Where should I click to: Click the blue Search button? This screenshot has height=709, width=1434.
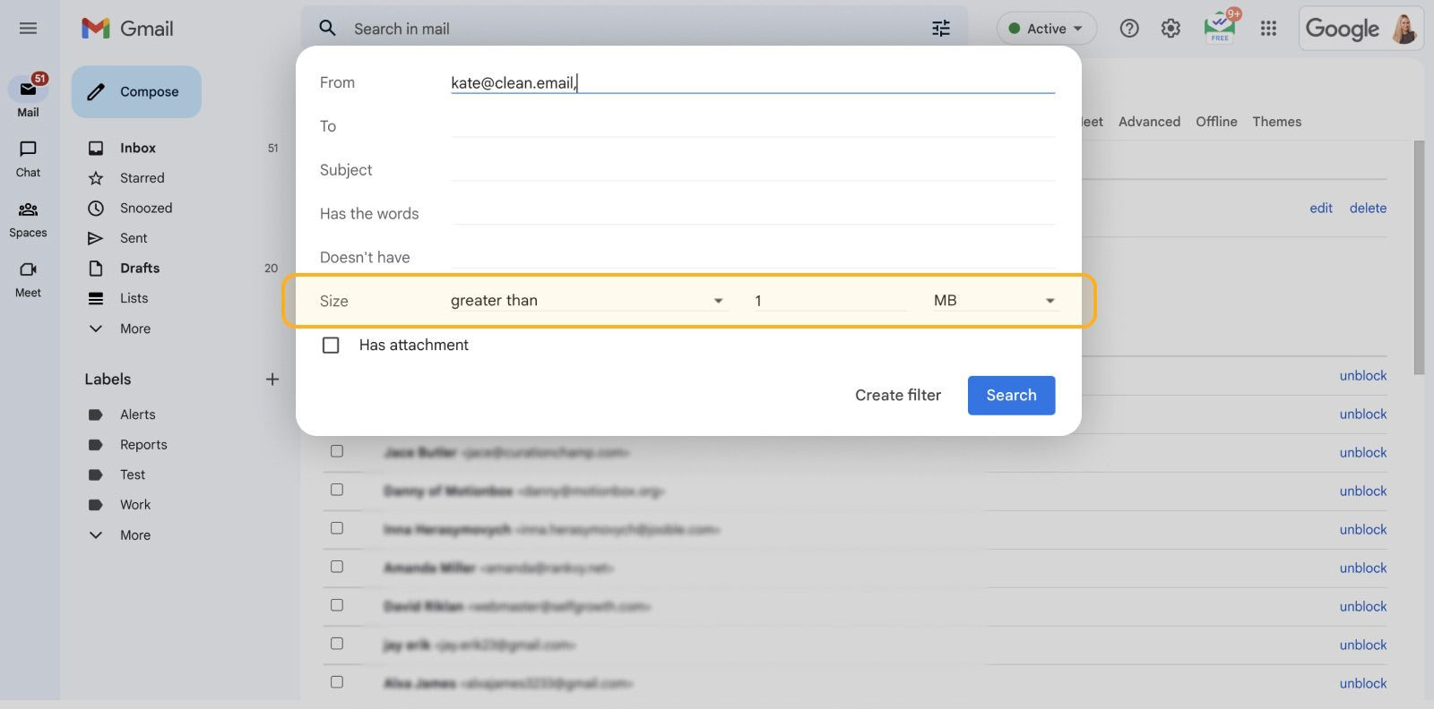pyautogui.click(x=1011, y=395)
